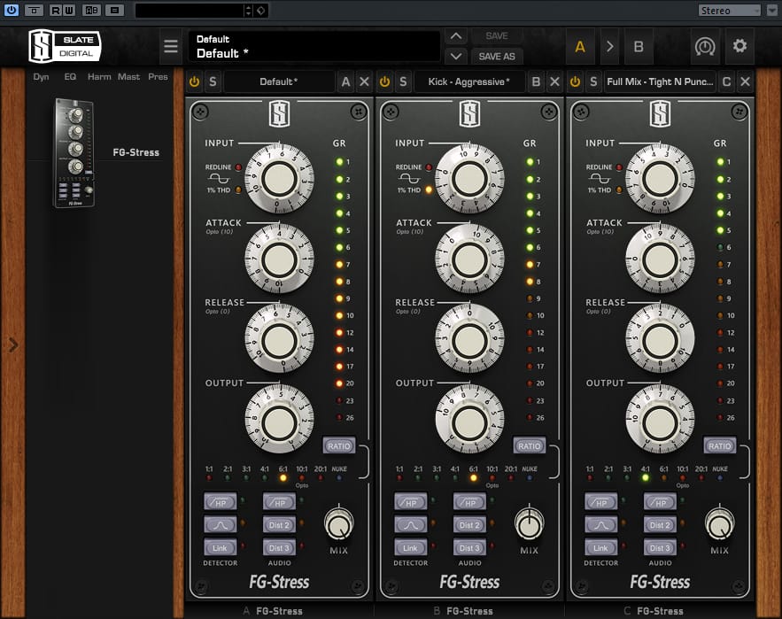
Task: Toggle detector bell filter on module B
Action: pos(410,525)
